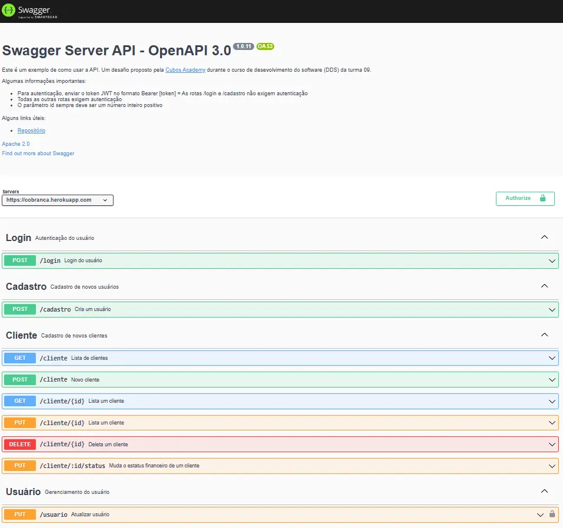Click the PUT badge of /cliente/{id}
563x528 pixels.
pos(20,423)
